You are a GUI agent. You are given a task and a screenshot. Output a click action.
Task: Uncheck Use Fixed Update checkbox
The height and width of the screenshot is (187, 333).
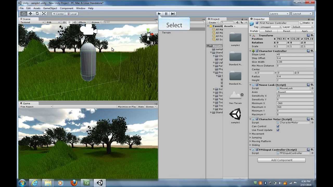(278, 130)
